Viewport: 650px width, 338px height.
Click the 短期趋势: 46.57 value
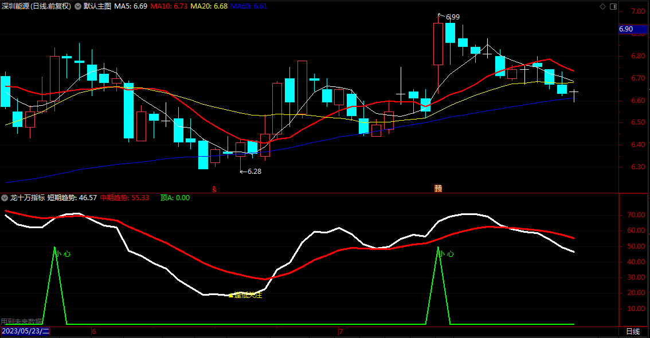pos(72,198)
